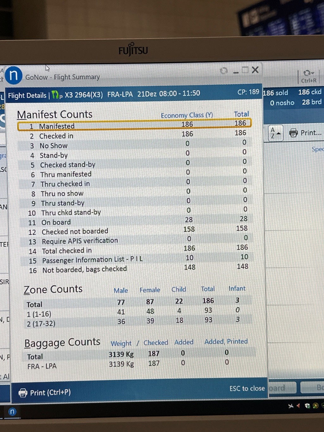The image size is (324, 432).
Task: Print the flight summary (Ctrl+P)
Action: pyautogui.click(x=45, y=393)
